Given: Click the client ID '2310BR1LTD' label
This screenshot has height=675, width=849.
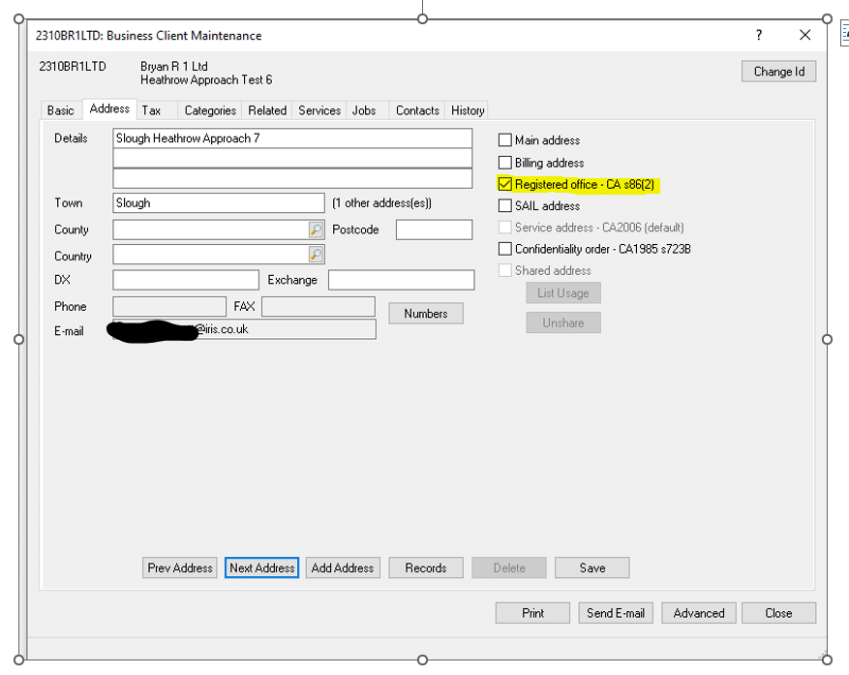Looking at the screenshot, I should click(x=73, y=67).
